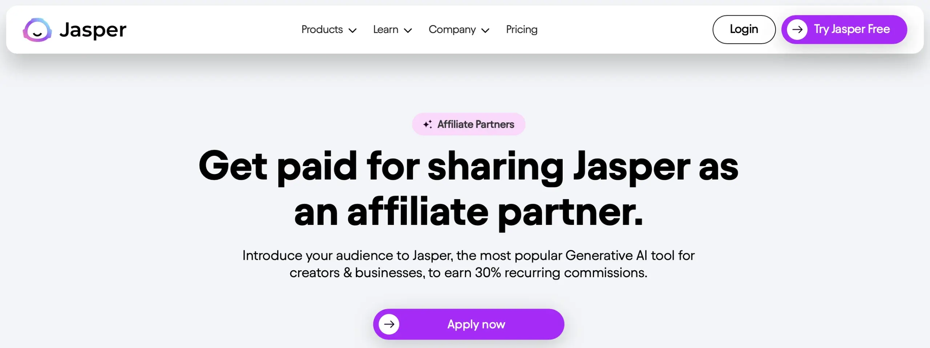This screenshot has height=348, width=930.
Task: Click the Jasper logo icon
Action: click(37, 29)
